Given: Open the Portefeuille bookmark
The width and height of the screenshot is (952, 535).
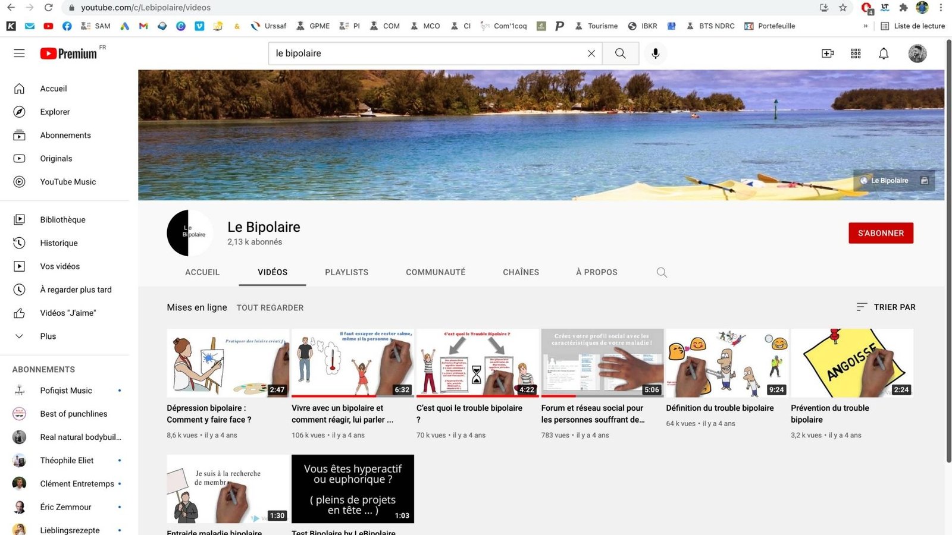Looking at the screenshot, I should [x=770, y=26].
